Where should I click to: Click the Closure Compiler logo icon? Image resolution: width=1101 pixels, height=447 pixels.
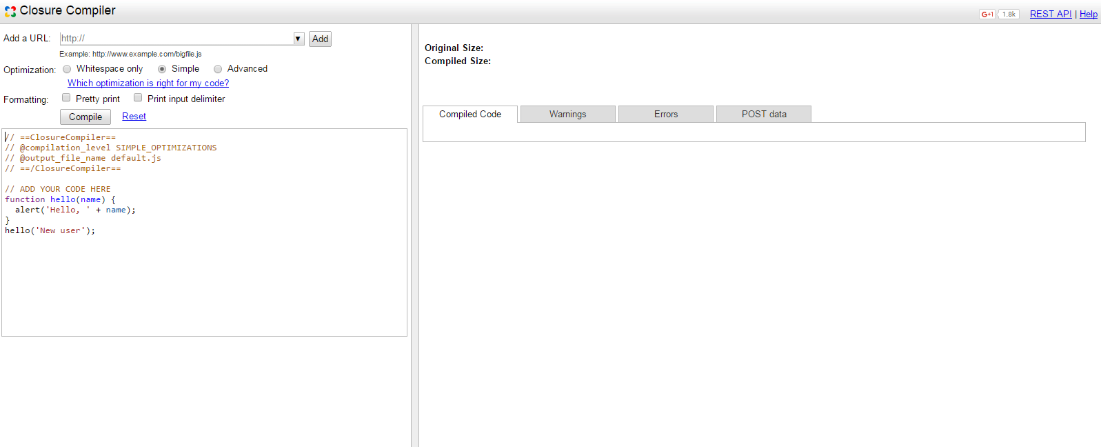10,11
